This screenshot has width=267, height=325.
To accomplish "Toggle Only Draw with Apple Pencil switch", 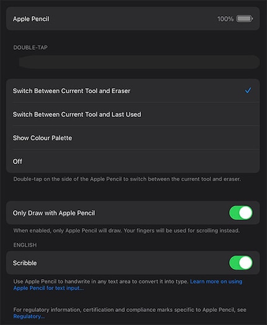I will [x=241, y=213].
